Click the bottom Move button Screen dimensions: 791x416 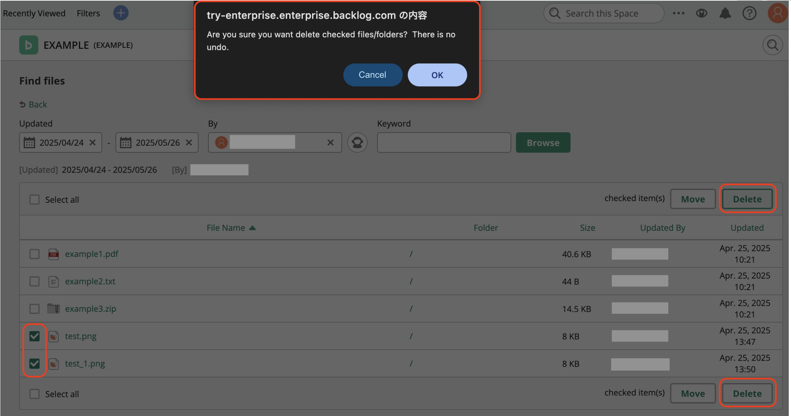693,393
